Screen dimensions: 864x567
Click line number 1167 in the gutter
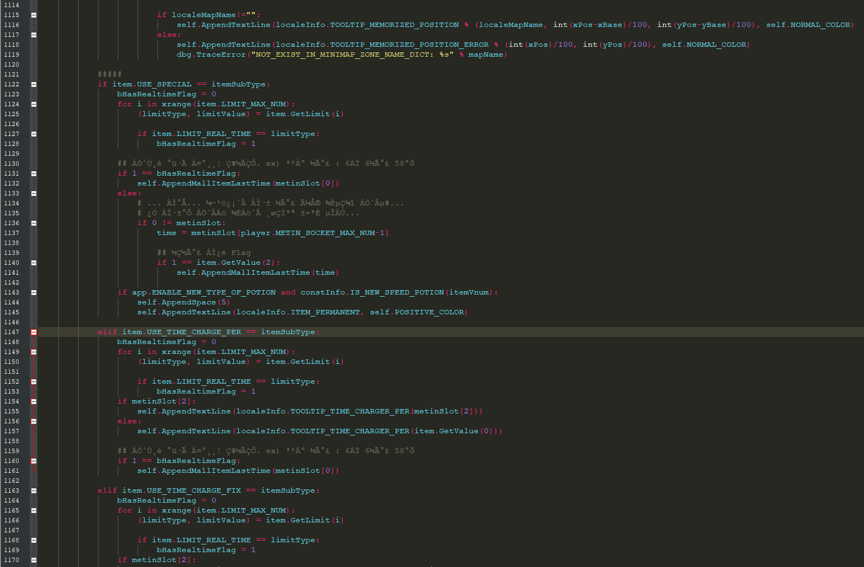[x=12, y=530]
